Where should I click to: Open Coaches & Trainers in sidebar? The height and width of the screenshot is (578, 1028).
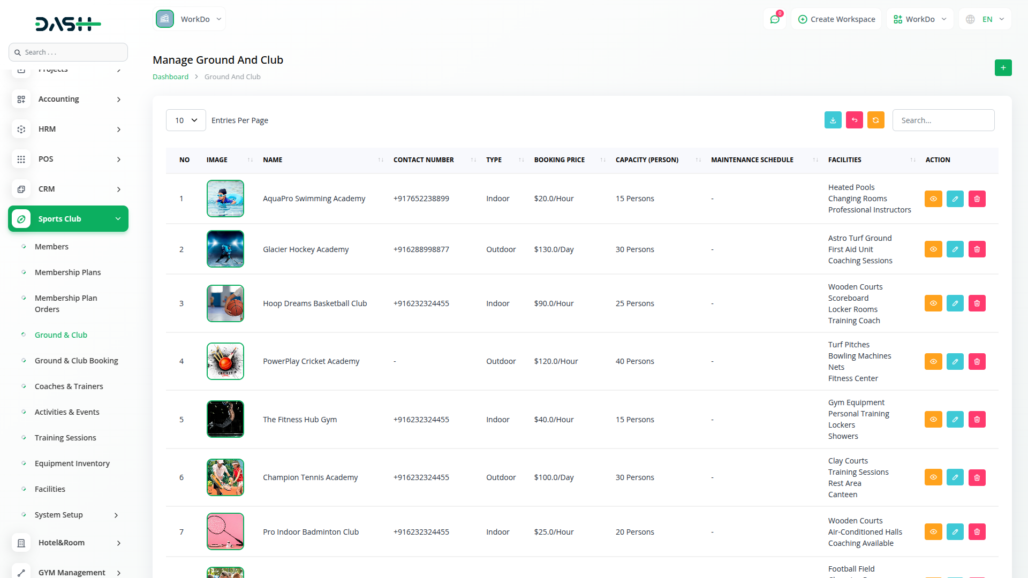[69, 386]
